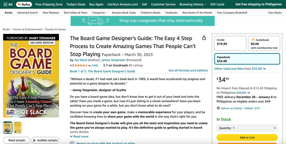Open Amazon Book Clubs
The width and height of the screenshot is (286, 144).
124,13
